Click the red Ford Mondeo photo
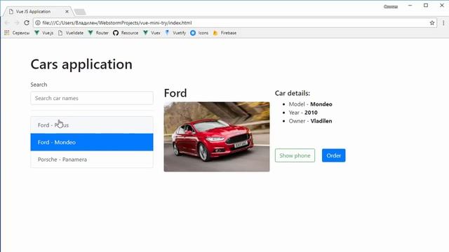Screen dimensions: 449x252 [217, 136]
